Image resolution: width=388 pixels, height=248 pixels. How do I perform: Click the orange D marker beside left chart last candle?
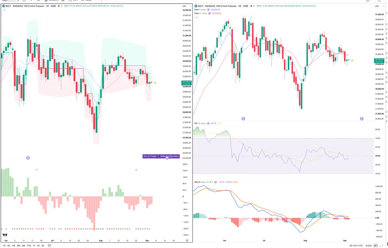[155, 83]
